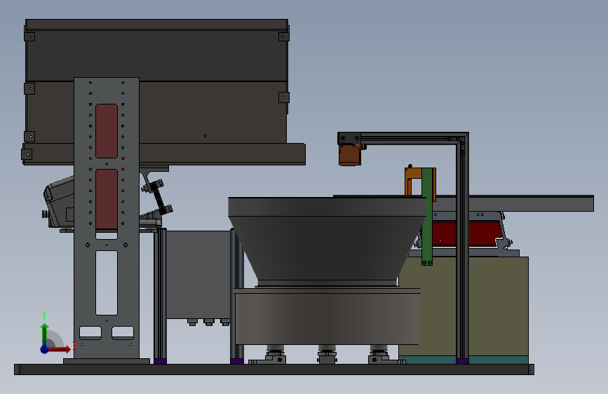
Task: Select the dark red linear feeder body
Action: [x=466, y=234]
